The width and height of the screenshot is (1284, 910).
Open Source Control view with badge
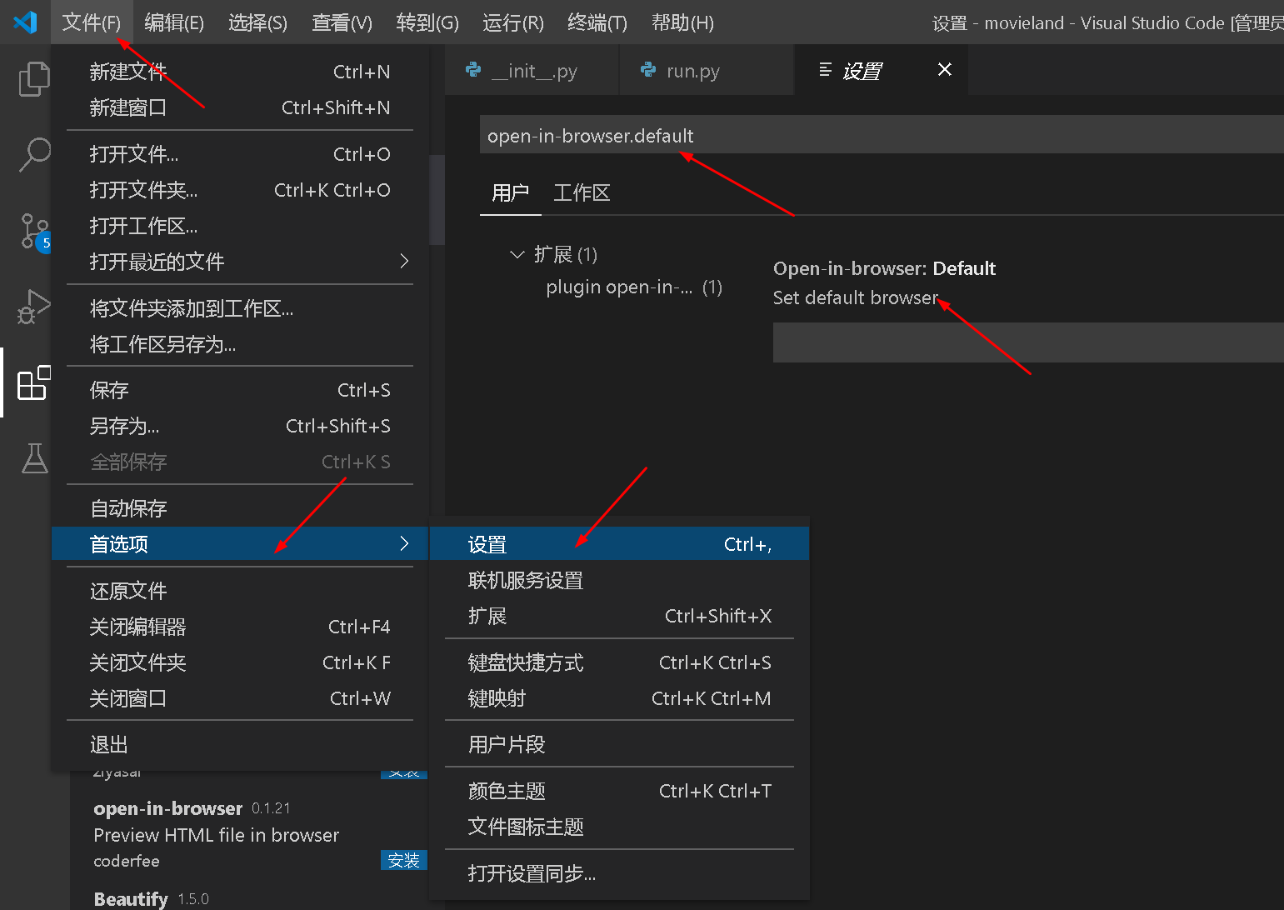click(35, 232)
